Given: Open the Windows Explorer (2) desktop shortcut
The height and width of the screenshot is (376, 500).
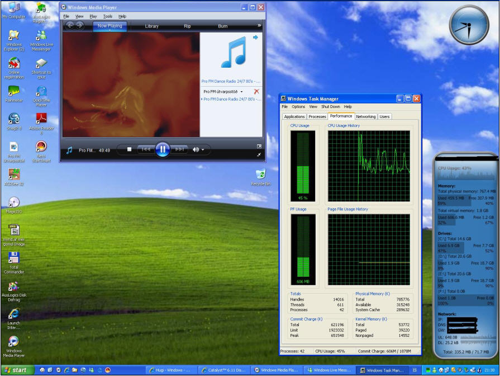Looking at the screenshot, I should [14, 40].
